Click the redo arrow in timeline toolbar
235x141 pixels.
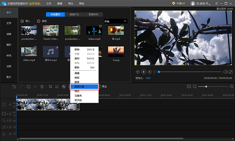click(x=21, y=87)
